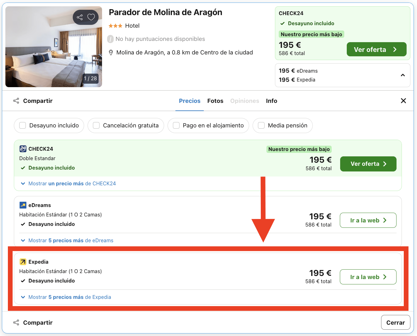Click the hotel name Parador de Molina de Aragón
The width and height of the screenshot is (417, 336).
point(165,12)
